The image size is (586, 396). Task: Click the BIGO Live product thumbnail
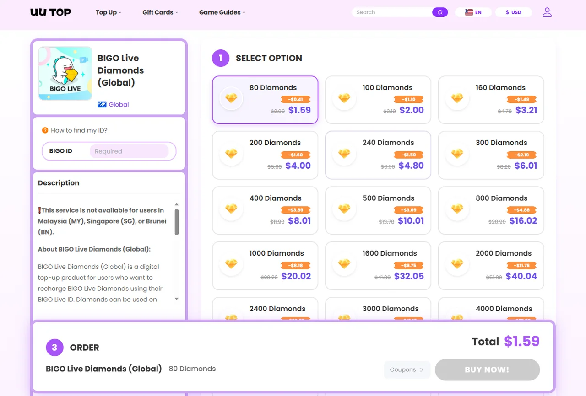(65, 73)
